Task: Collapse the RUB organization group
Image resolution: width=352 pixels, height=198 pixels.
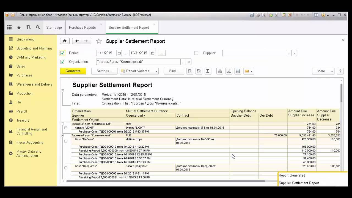Action: [x=62, y=136]
